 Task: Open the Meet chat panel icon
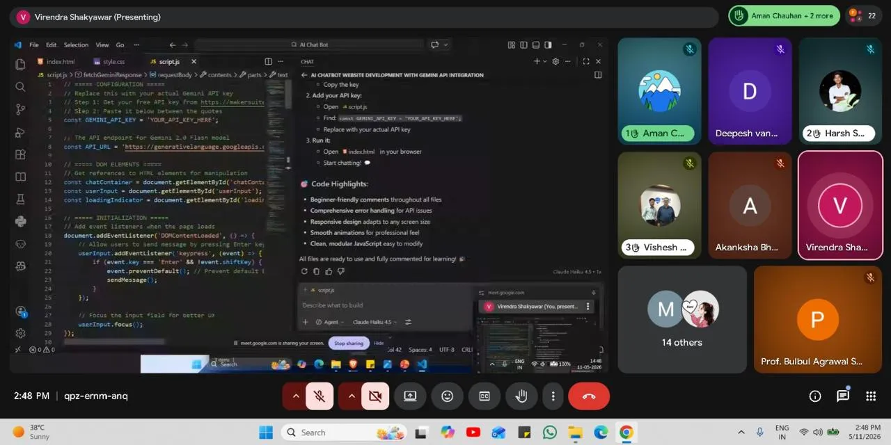[x=843, y=396]
